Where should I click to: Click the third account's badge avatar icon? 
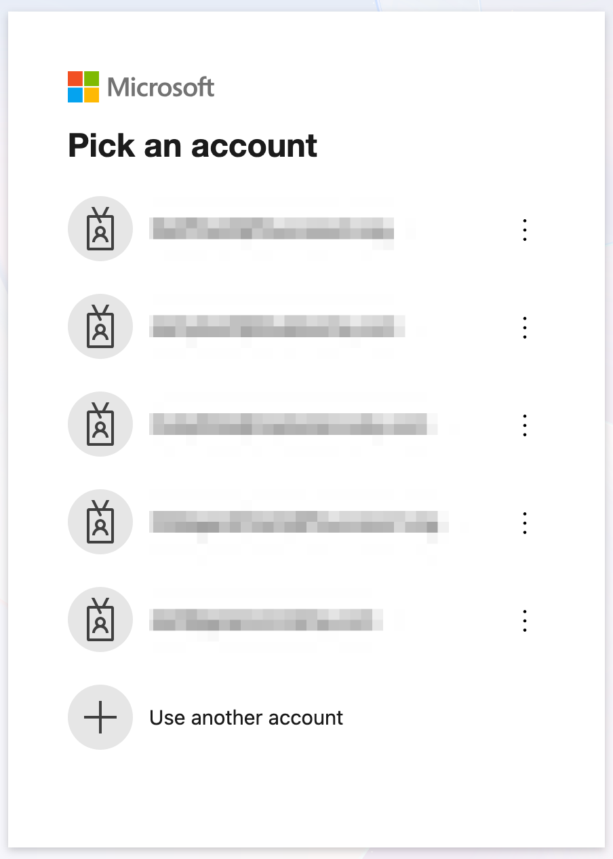tap(100, 424)
